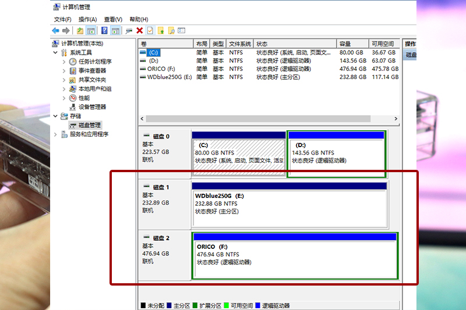Open the 帮助(H) menu
The image size is (466, 310).
pos(139,19)
